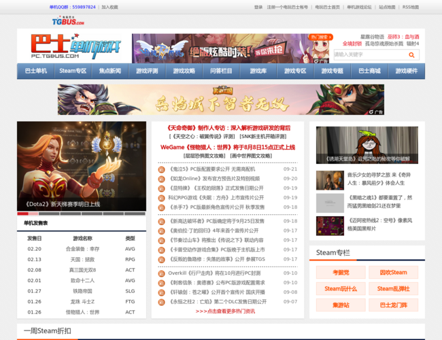Open the 游戏专题 navigation tab

pos(333,71)
